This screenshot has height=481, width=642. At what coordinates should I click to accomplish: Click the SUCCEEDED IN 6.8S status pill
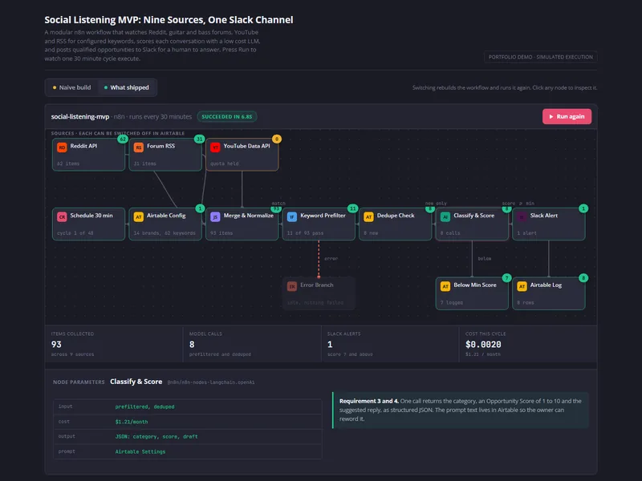click(x=227, y=116)
